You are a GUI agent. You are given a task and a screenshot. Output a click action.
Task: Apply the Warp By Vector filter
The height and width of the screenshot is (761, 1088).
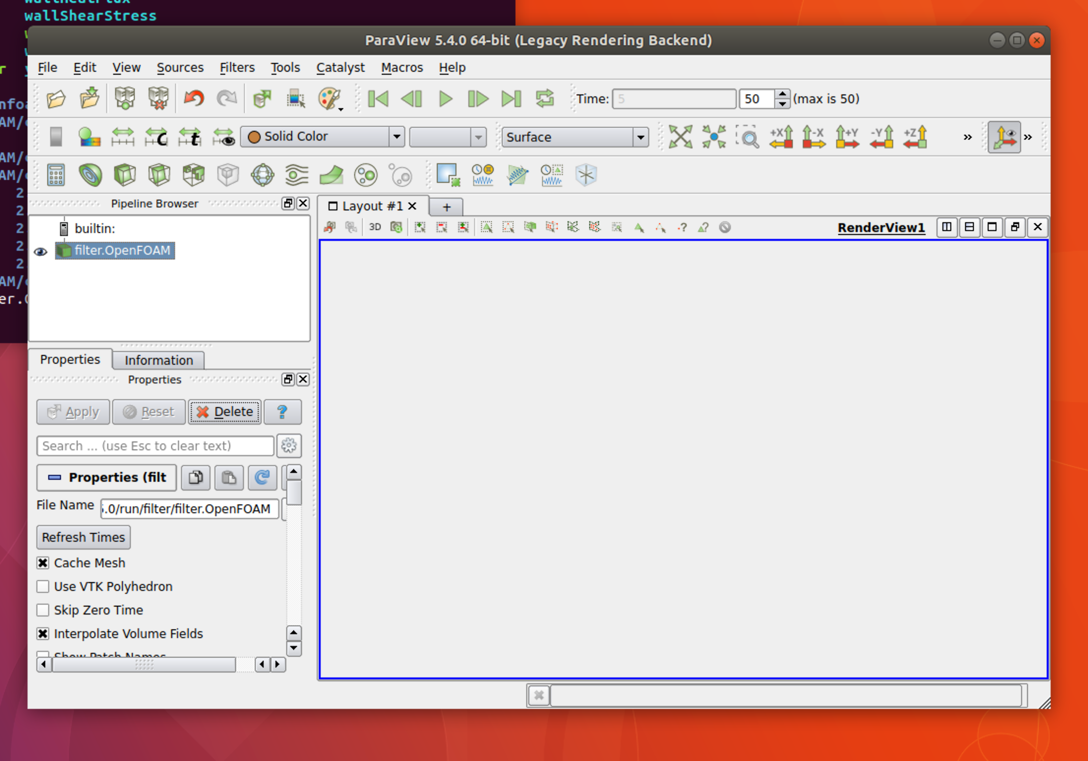click(331, 175)
